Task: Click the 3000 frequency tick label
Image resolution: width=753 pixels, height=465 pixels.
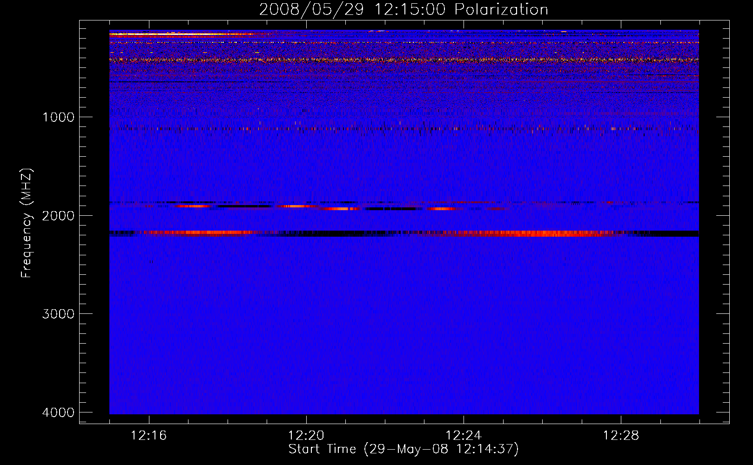Action: [x=58, y=314]
